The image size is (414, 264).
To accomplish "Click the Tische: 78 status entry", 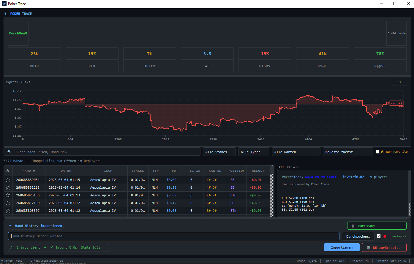I will tap(360, 261).
